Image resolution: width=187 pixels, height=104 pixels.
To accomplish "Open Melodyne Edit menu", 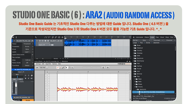I will pos(43,64).
